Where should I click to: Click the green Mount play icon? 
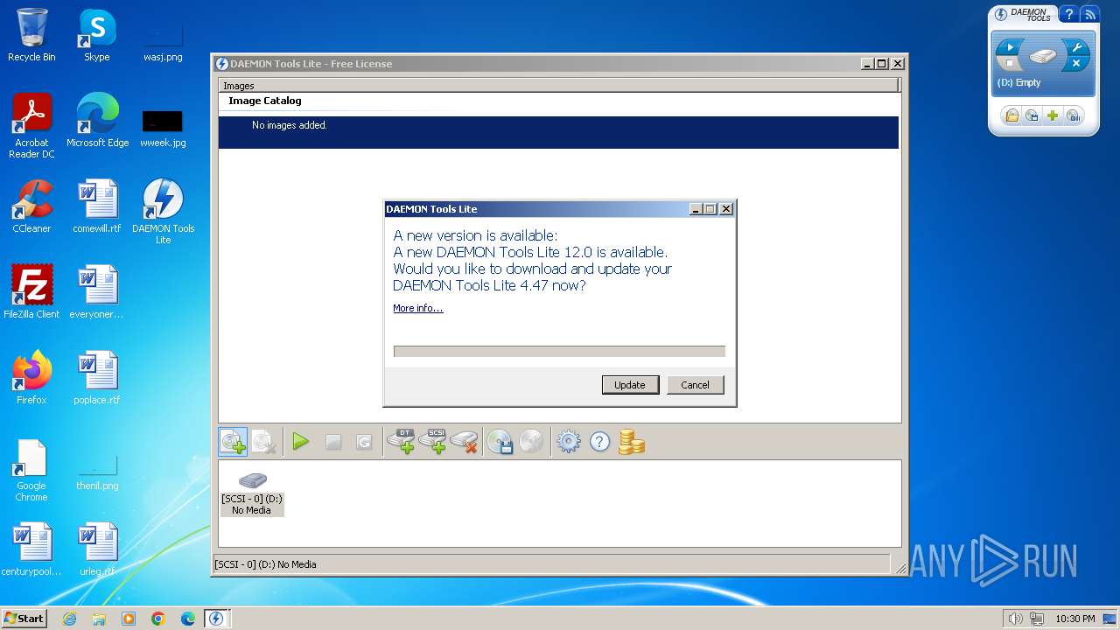coord(301,442)
